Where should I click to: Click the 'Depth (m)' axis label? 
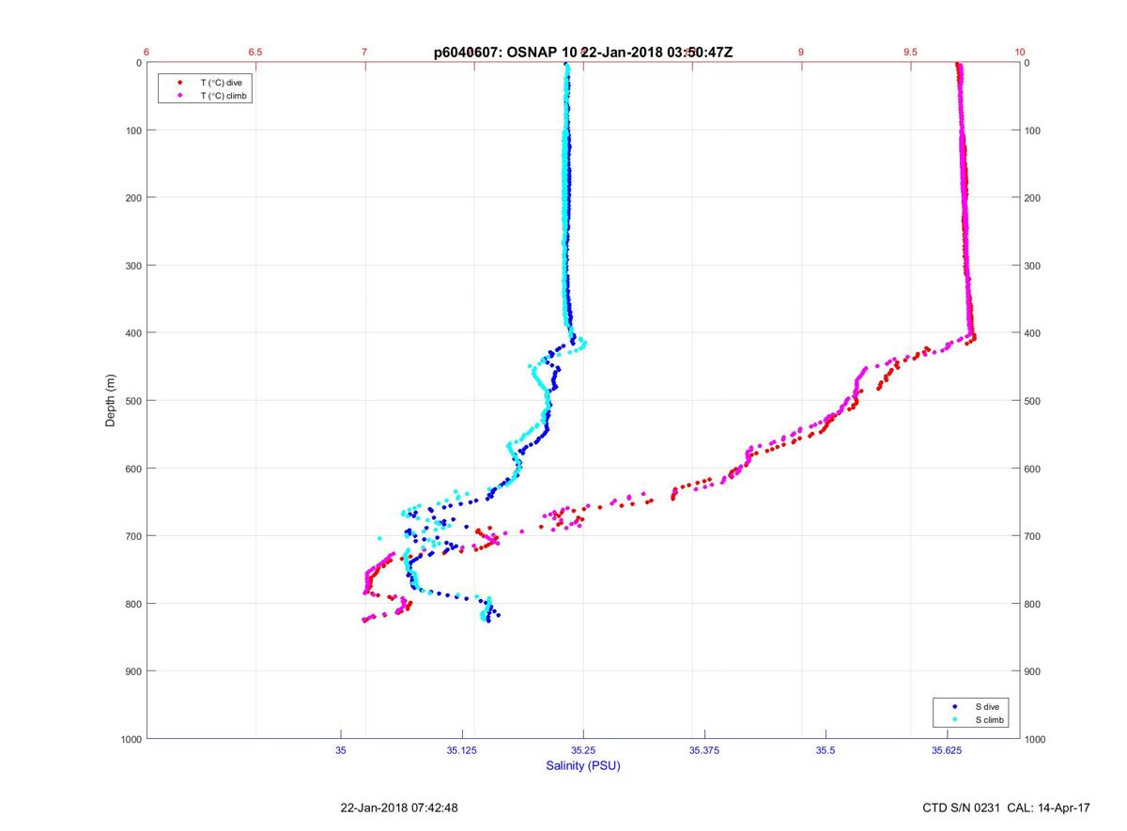click(x=111, y=400)
